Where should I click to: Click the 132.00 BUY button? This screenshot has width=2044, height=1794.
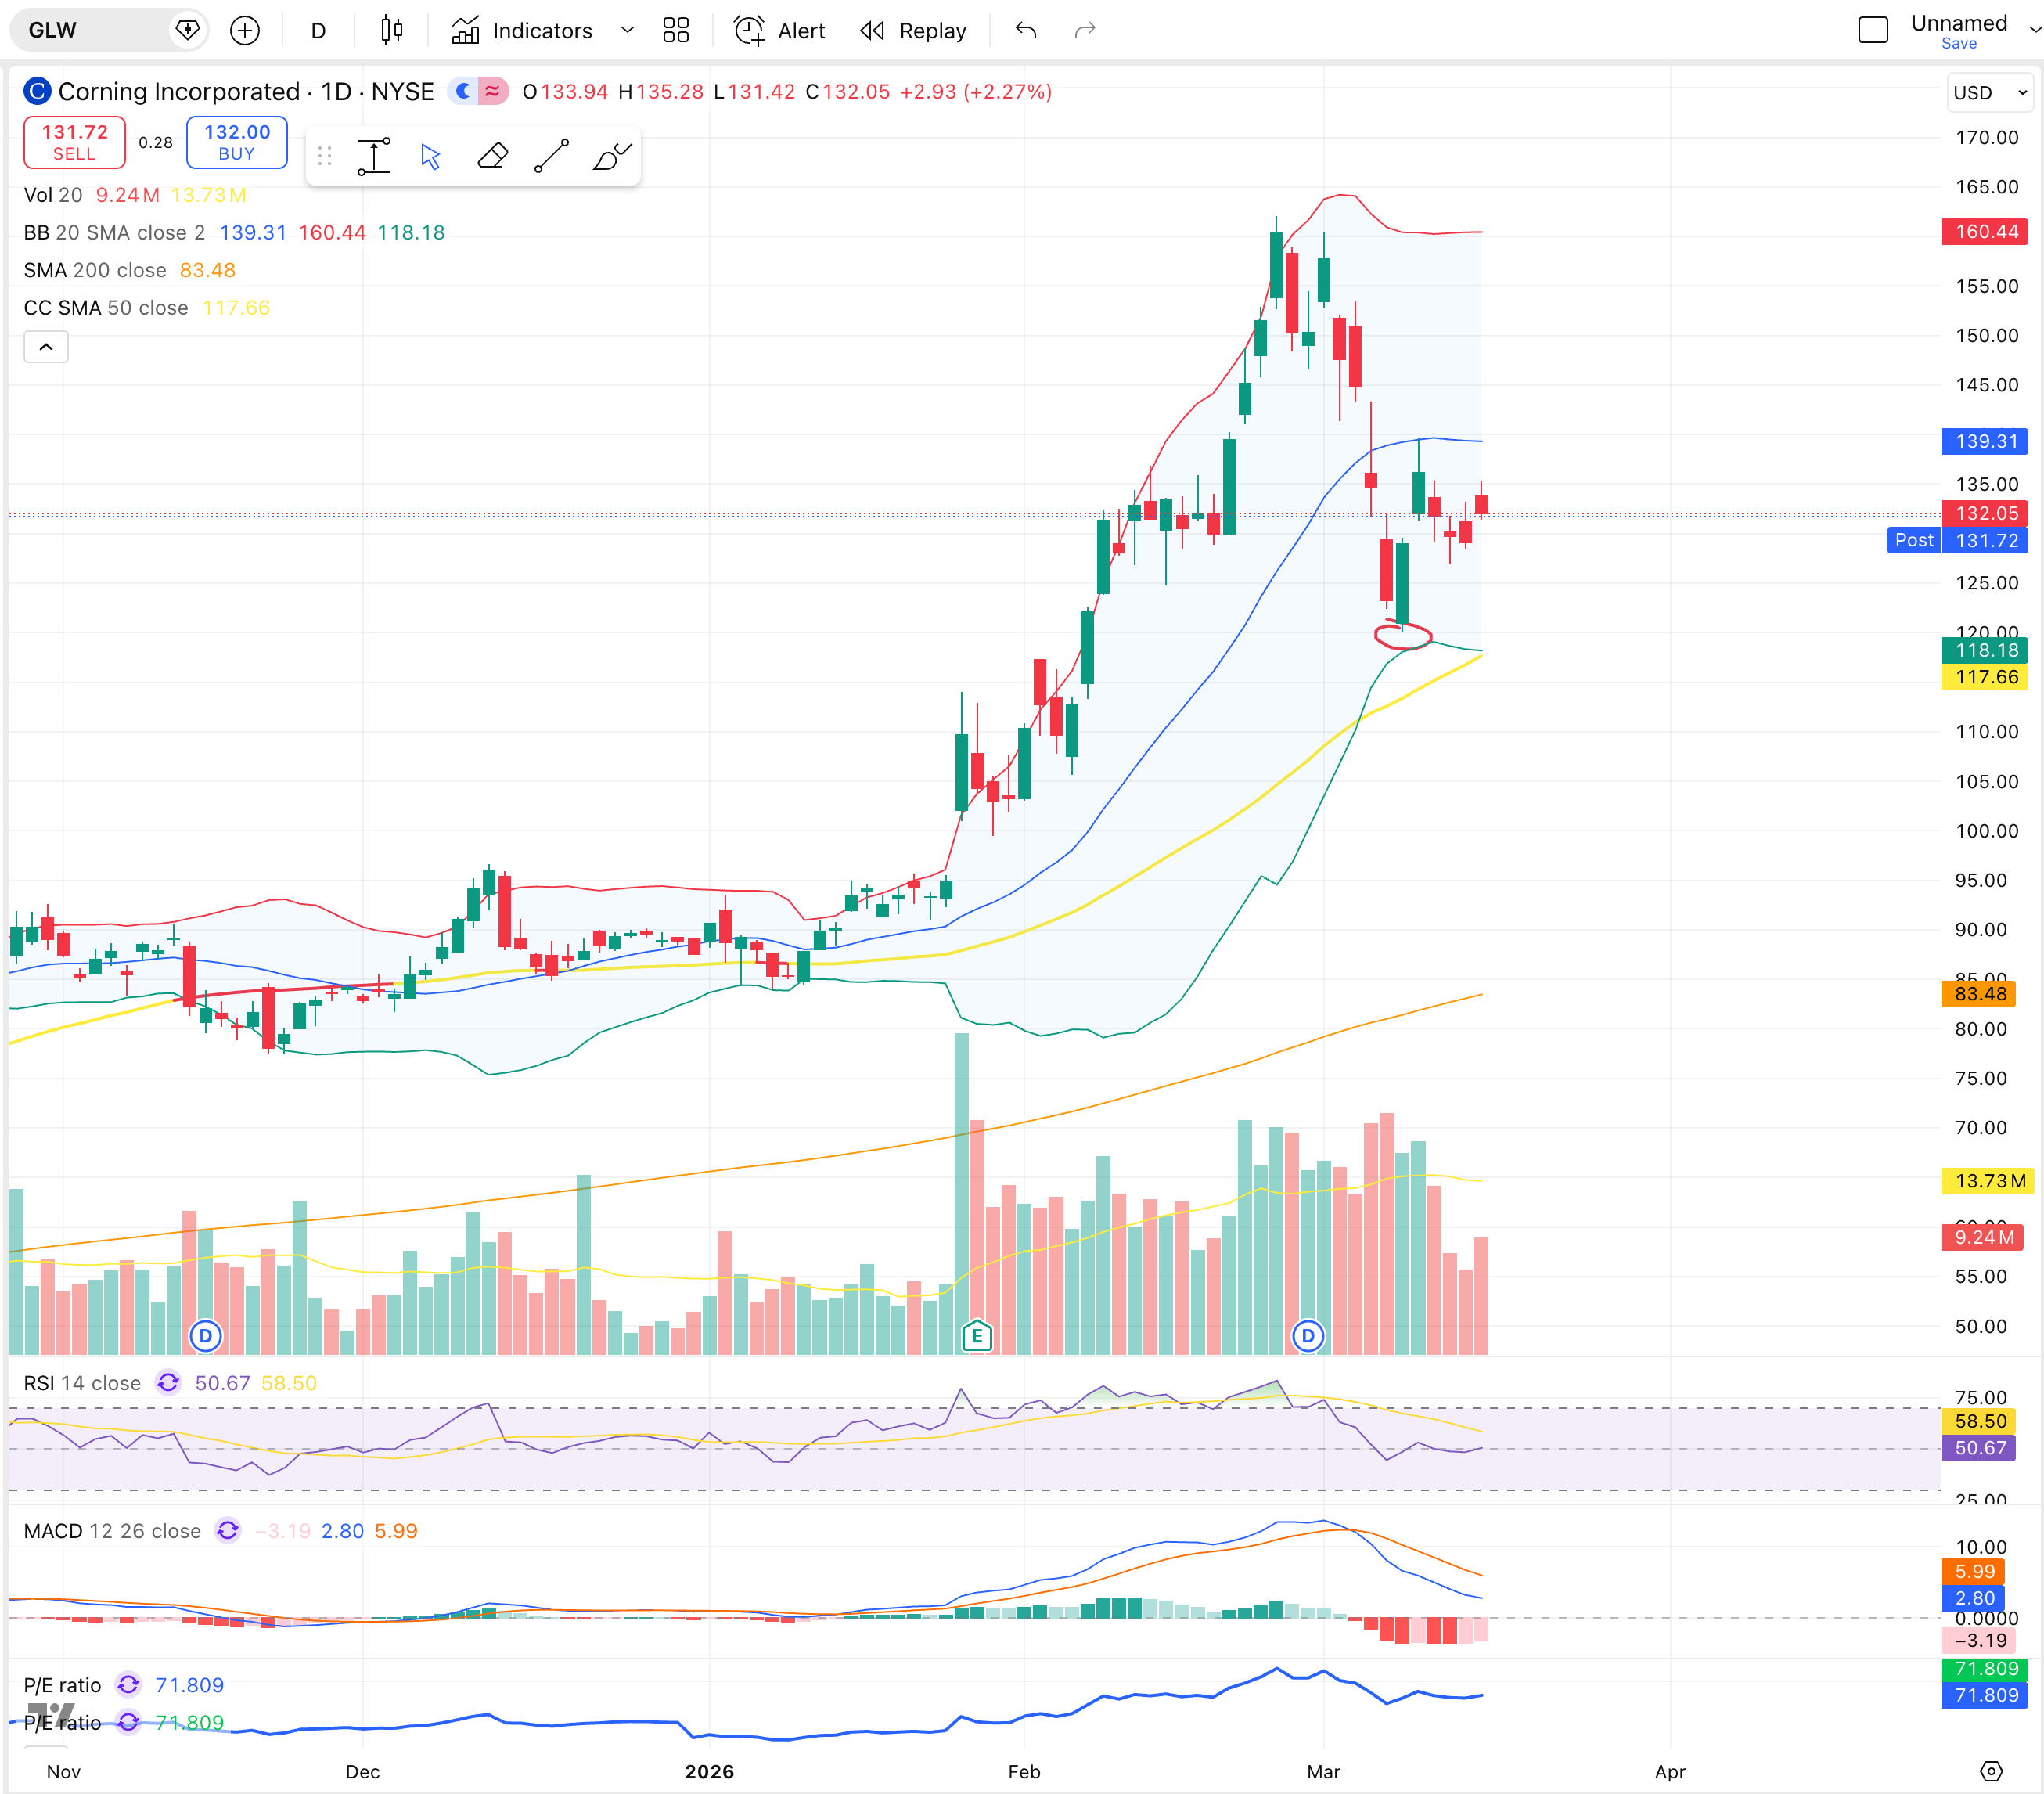coord(237,142)
